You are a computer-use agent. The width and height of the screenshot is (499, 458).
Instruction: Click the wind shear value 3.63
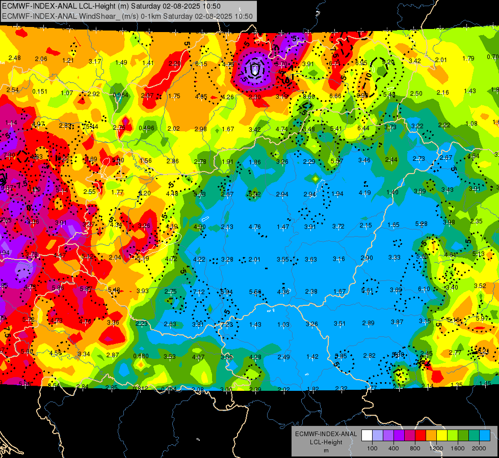[x=310, y=260]
